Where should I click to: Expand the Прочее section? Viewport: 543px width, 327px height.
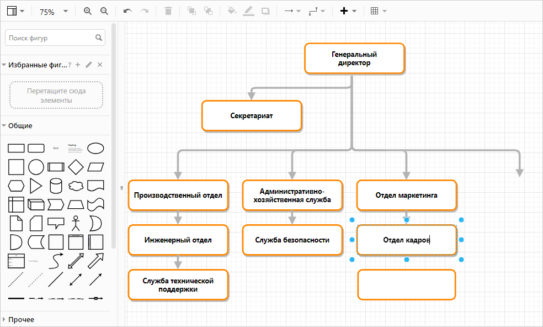(4, 319)
